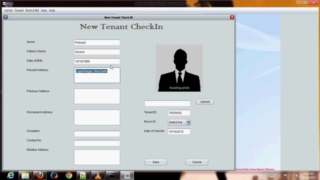Click the Upload button
The image size is (320, 180).
click(205, 101)
